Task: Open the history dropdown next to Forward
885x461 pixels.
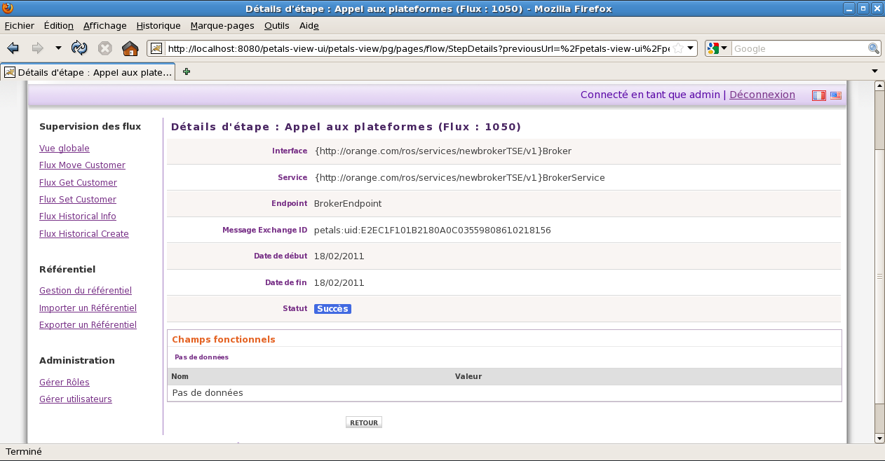Action: 58,48
